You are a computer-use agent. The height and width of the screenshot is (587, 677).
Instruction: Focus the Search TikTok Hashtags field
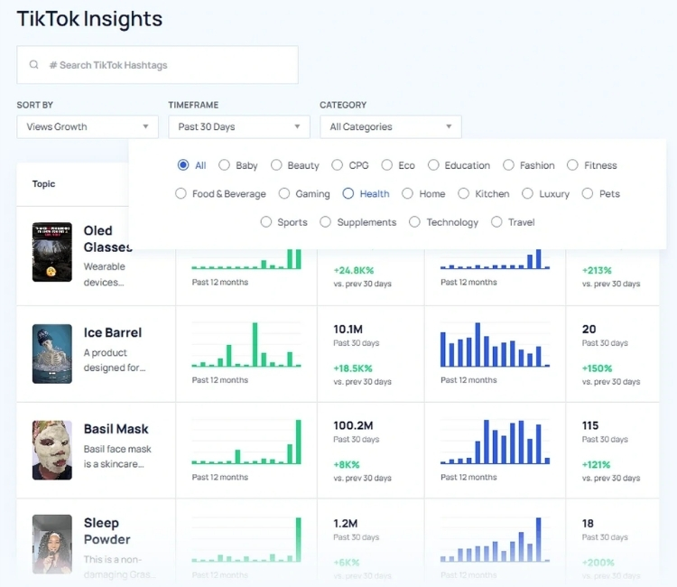(x=157, y=65)
